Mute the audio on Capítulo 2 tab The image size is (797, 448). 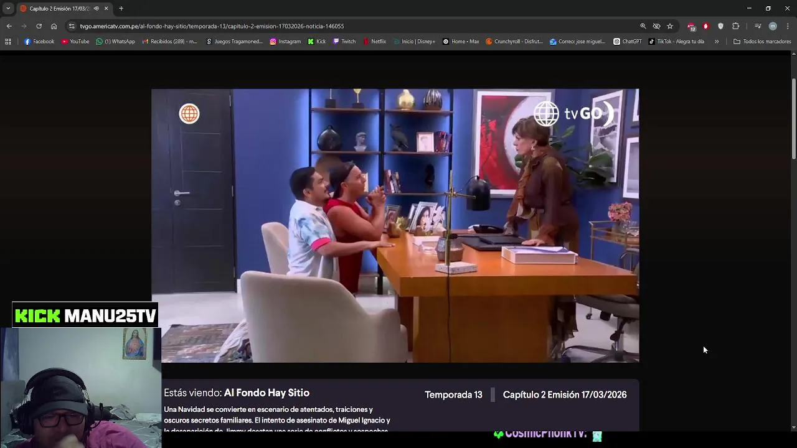[96, 9]
